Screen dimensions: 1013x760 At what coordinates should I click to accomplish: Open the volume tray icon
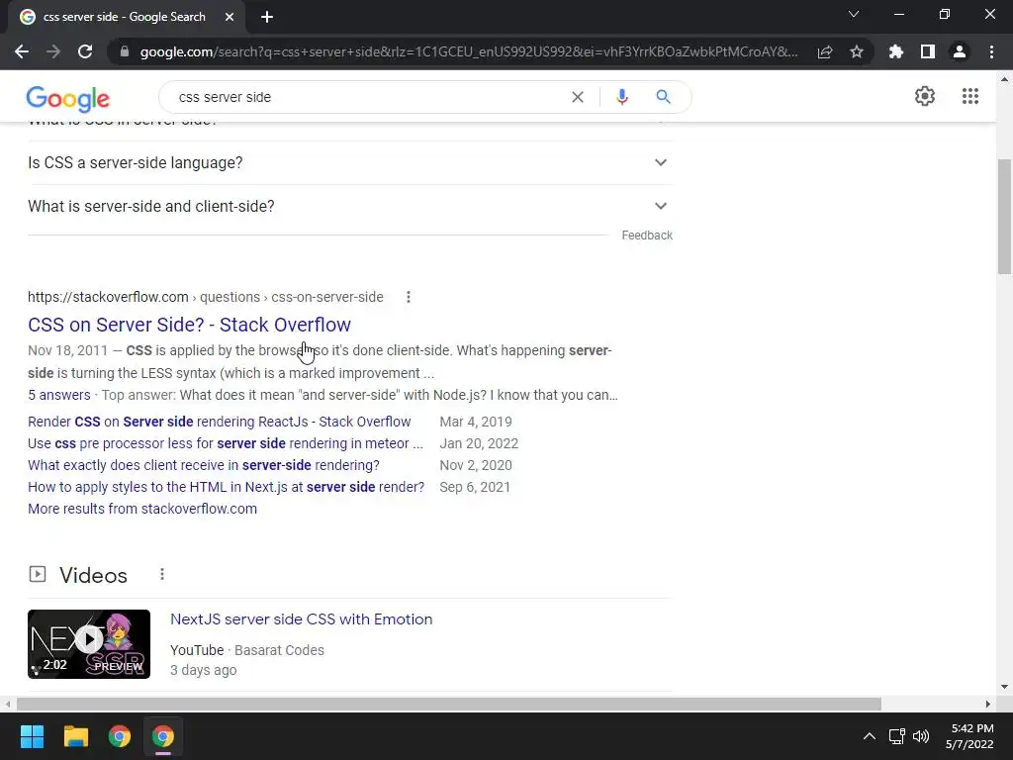(921, 736)
